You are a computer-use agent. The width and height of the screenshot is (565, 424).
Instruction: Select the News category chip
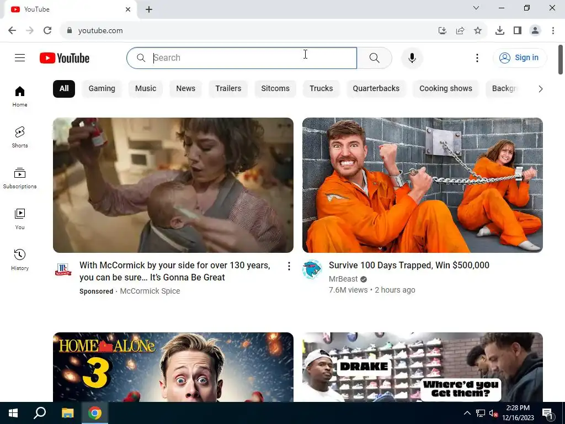[x=185, y=89]
